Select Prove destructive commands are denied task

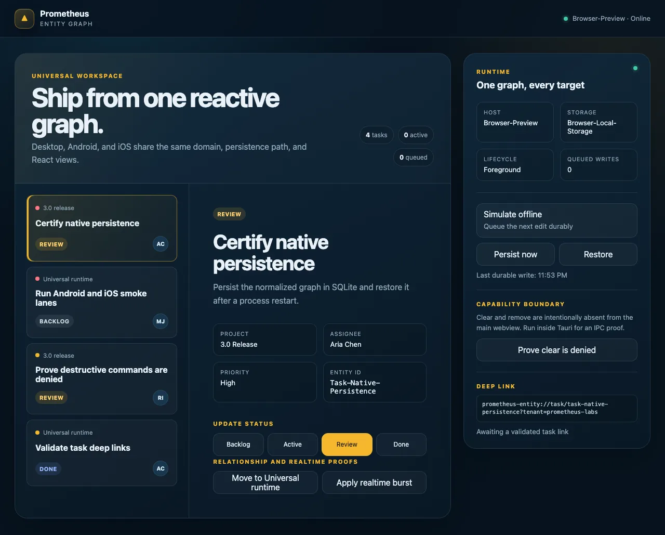(x=102, y=379)
